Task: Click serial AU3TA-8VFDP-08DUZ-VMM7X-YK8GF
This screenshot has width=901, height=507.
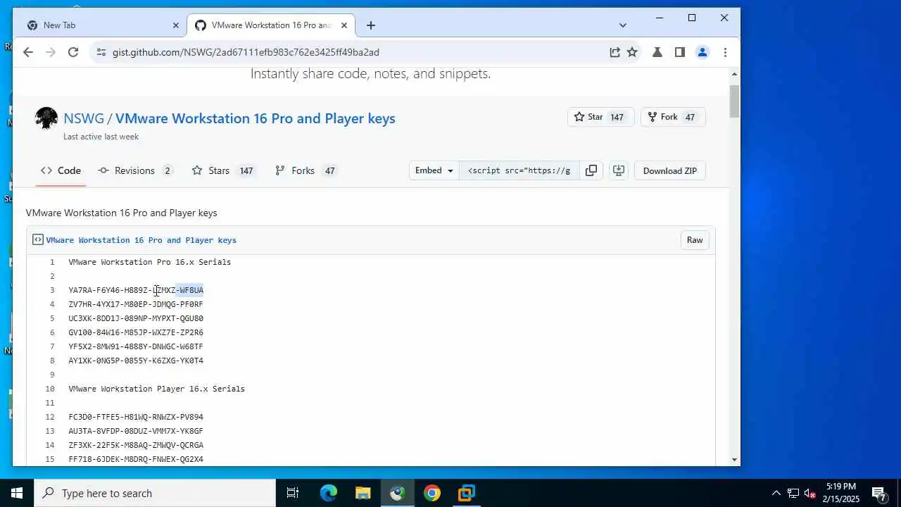Action: tap(136, 431)
